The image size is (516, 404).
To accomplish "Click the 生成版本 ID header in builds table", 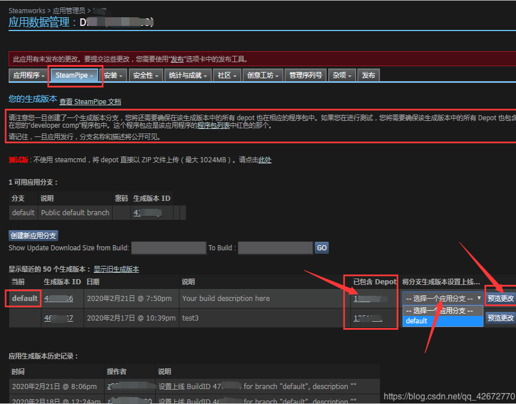I will coord(62,282).
